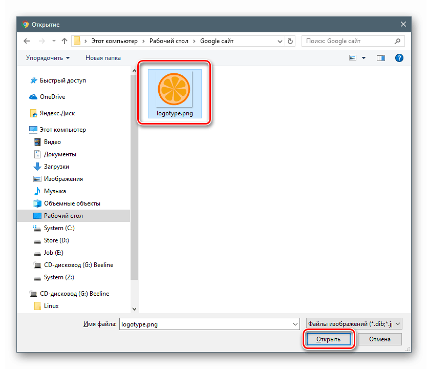428x369 pixels.
Task: Click sidebar scrollbar down arrow
Action: [x=134, y=309]
